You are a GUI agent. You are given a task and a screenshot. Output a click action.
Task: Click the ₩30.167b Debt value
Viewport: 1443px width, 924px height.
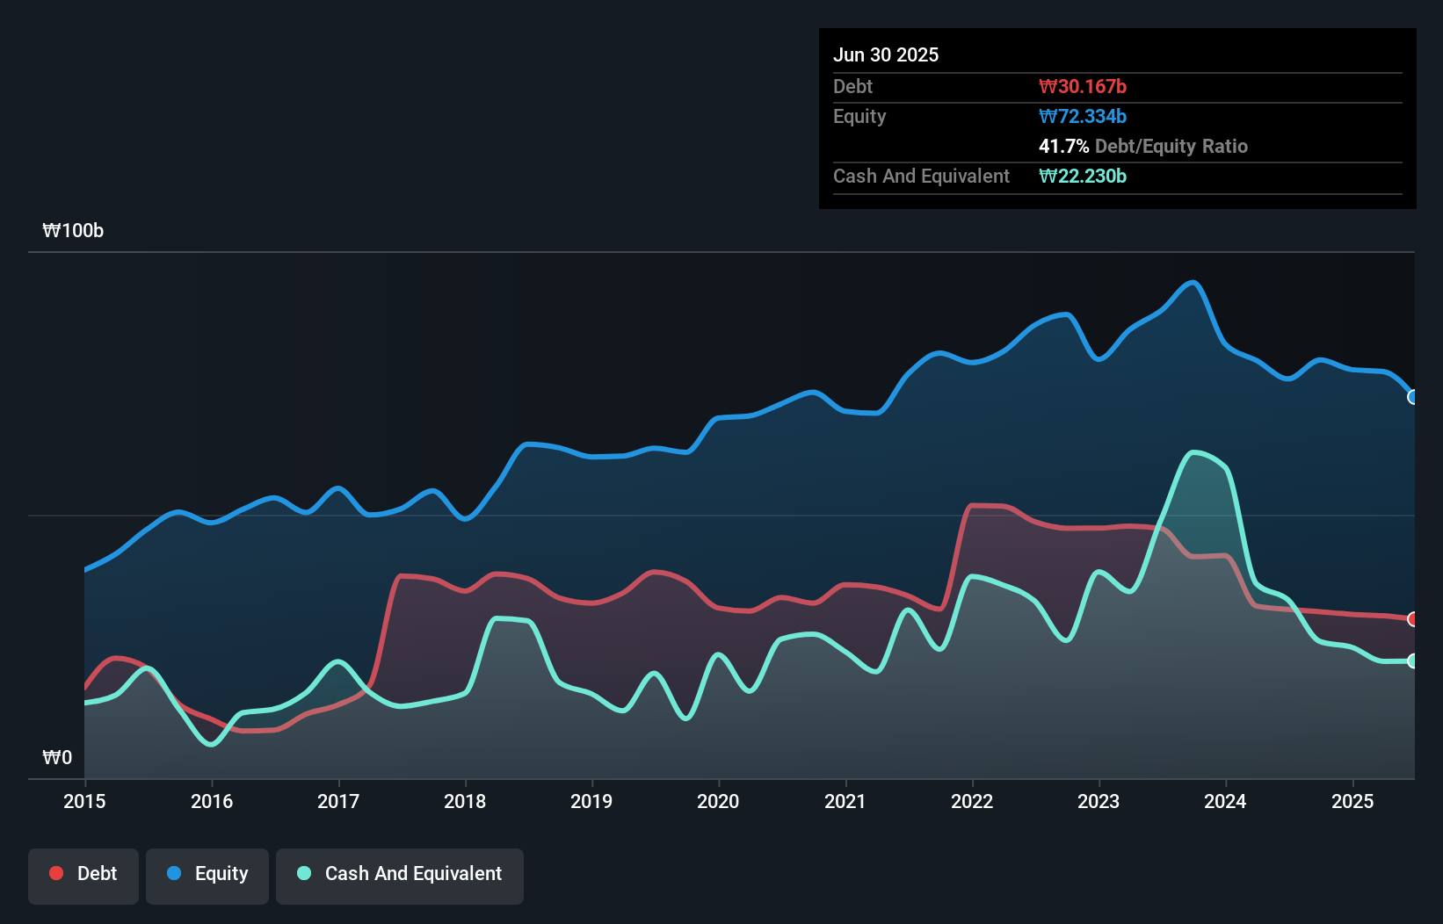(x=1084, y=86)
